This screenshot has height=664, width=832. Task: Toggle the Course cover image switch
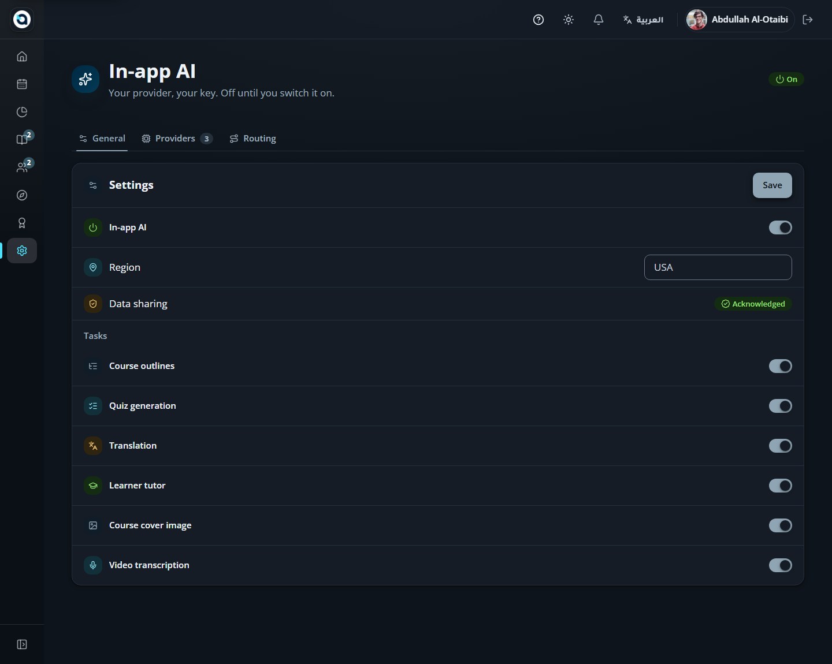tap(780, 525)
